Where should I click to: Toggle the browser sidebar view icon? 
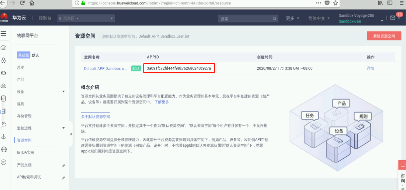pyautogui.click(x=390, y=3)
